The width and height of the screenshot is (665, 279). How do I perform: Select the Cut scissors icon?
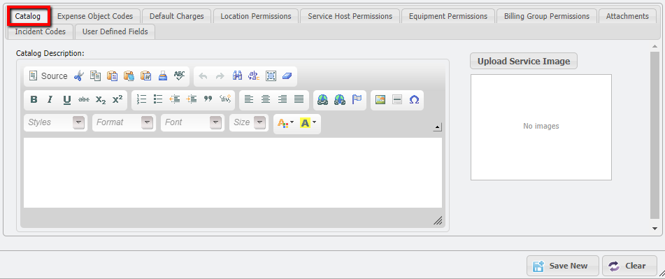79,76
